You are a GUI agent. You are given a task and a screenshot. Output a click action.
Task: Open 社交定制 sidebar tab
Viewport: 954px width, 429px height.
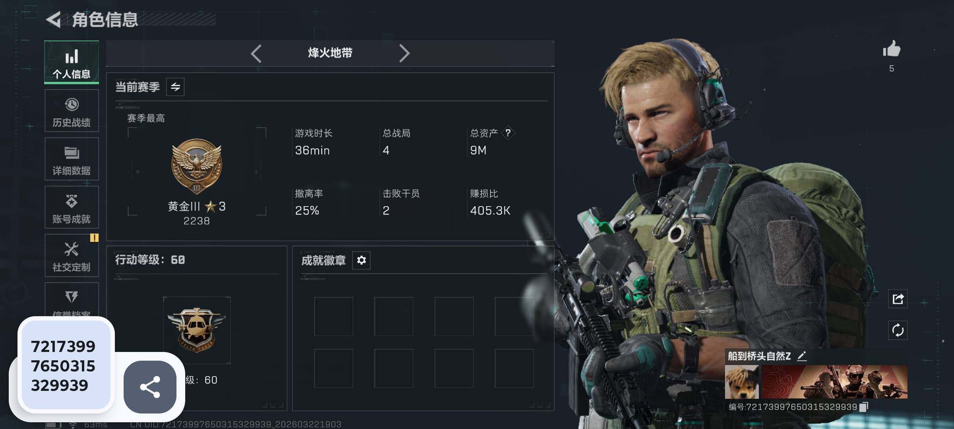(x=72, y=255)
